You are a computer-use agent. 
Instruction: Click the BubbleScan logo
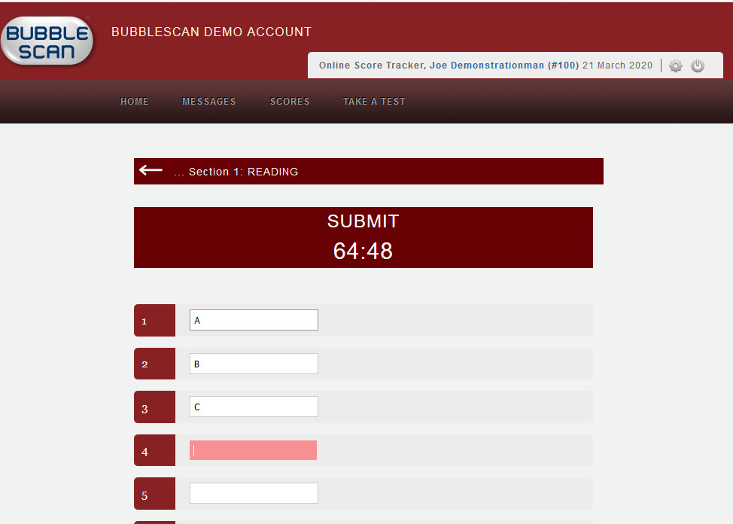click(x=47, y=41)
